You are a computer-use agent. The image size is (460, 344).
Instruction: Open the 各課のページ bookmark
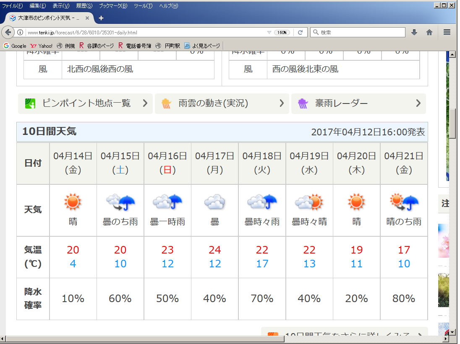click(x=96, y=46)
